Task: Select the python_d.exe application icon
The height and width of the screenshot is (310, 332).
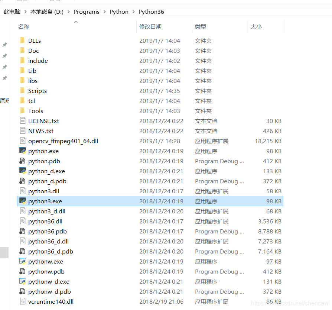Action: click(x=22, y=171)
